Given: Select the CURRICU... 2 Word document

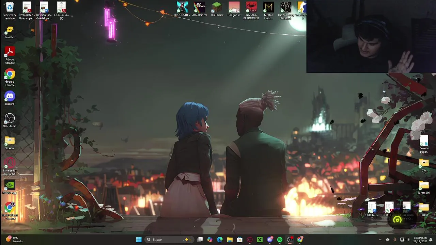Looking at the screenshot, I should coord(372,211).
